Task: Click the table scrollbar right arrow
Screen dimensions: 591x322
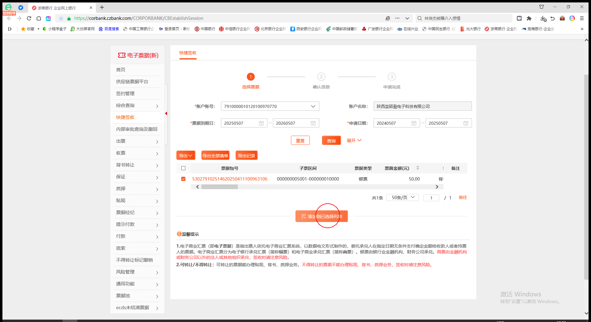Action: click(437, 187)
